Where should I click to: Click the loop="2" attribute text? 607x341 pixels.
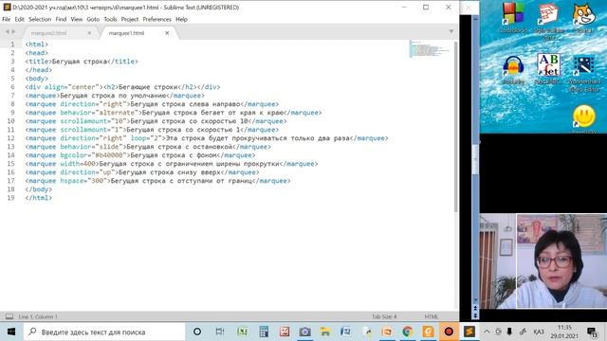[x=147, y=138]
